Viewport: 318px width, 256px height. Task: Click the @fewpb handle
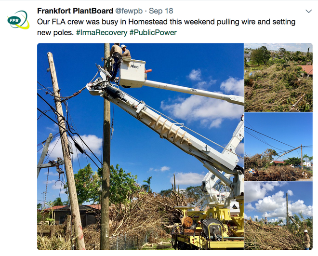point(129,11)
